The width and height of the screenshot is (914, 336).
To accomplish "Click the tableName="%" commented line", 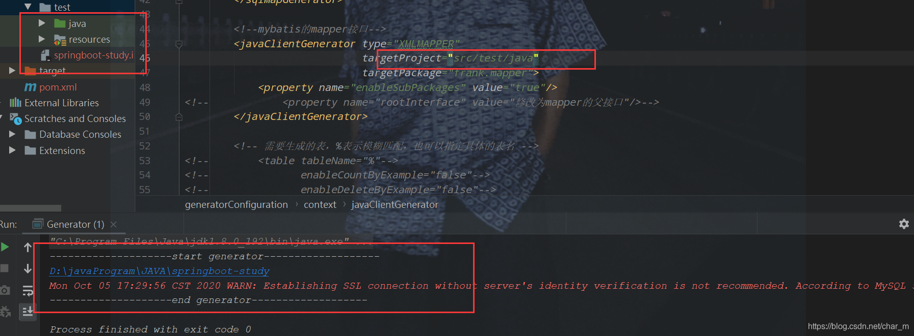I will [328, 161].
